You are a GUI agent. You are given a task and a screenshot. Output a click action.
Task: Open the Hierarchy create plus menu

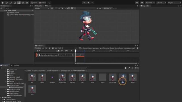(2, 8)
